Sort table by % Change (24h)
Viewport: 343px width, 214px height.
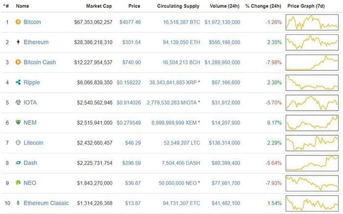click(264, 6)
